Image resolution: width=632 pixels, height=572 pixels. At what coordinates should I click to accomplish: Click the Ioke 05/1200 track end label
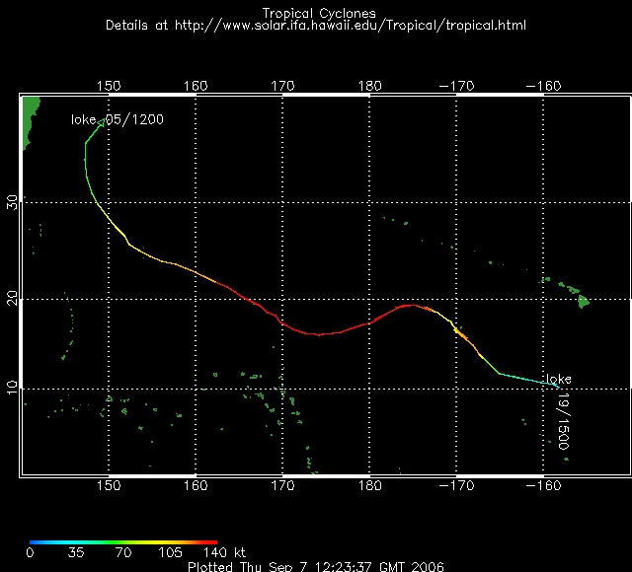click(118, 119)
